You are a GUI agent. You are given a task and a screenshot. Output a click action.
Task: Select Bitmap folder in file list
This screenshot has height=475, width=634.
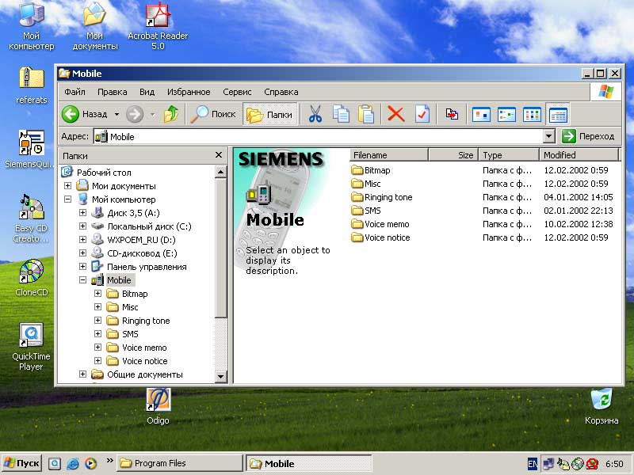tap(371, 170)
